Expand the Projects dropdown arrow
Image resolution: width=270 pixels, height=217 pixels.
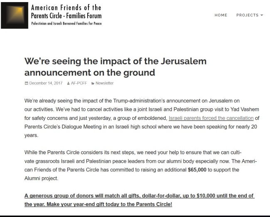[262, 15]
